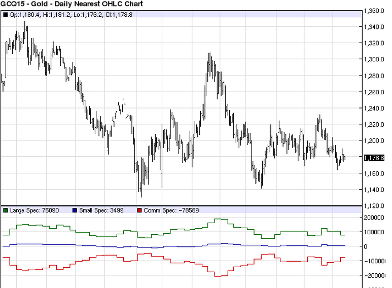
Task: Click the green Large Spec legend swatch
Action: pos(6,210)
